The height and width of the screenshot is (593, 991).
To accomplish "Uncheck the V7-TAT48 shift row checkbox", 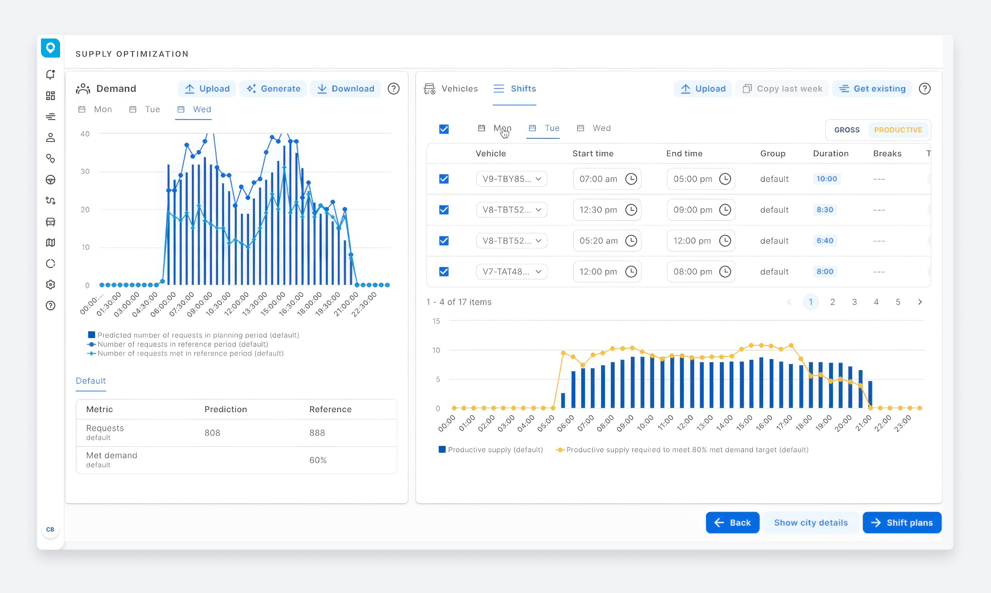I will tap(444, 272).
